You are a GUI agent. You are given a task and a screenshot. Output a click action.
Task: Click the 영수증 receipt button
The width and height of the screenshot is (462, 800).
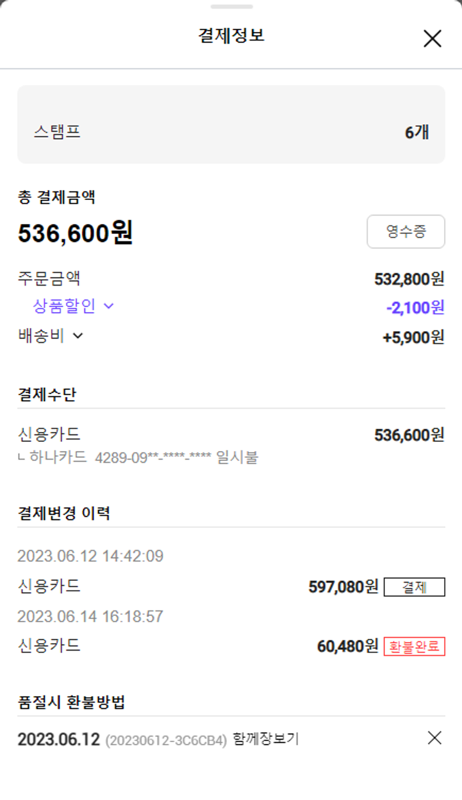(x=405, y=231)
